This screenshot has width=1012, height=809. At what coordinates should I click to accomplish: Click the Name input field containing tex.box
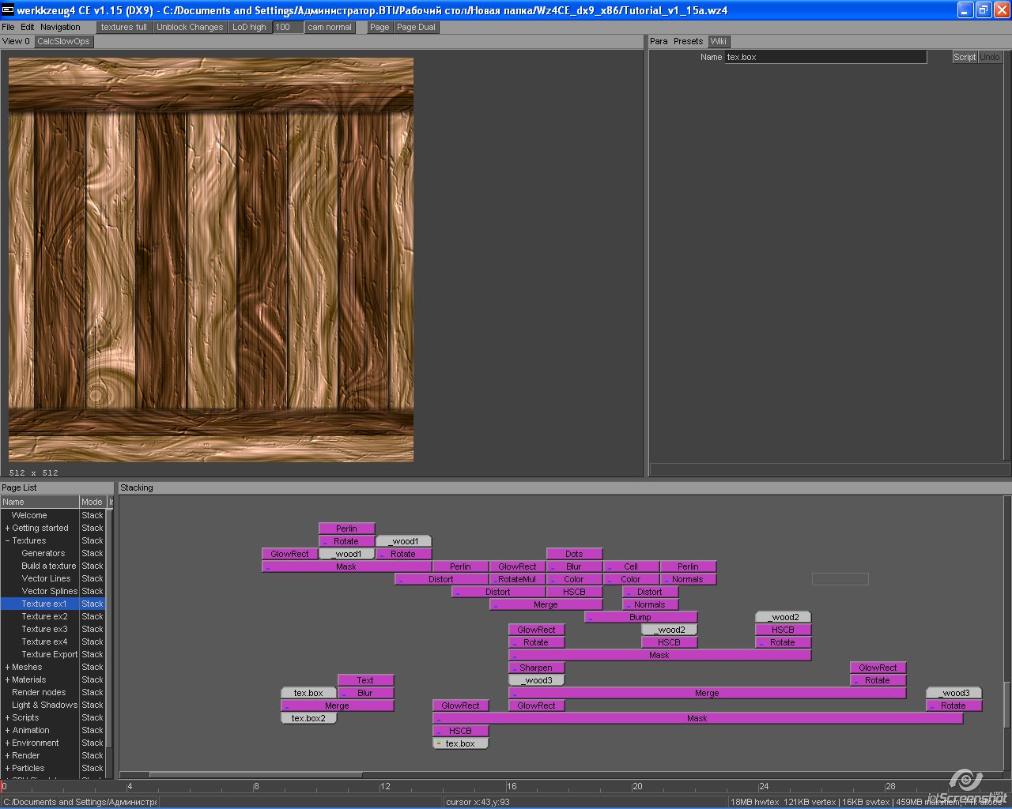click(x=825, y=57)
